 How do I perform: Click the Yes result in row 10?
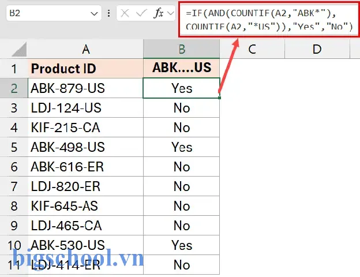(x=182, y=245)
